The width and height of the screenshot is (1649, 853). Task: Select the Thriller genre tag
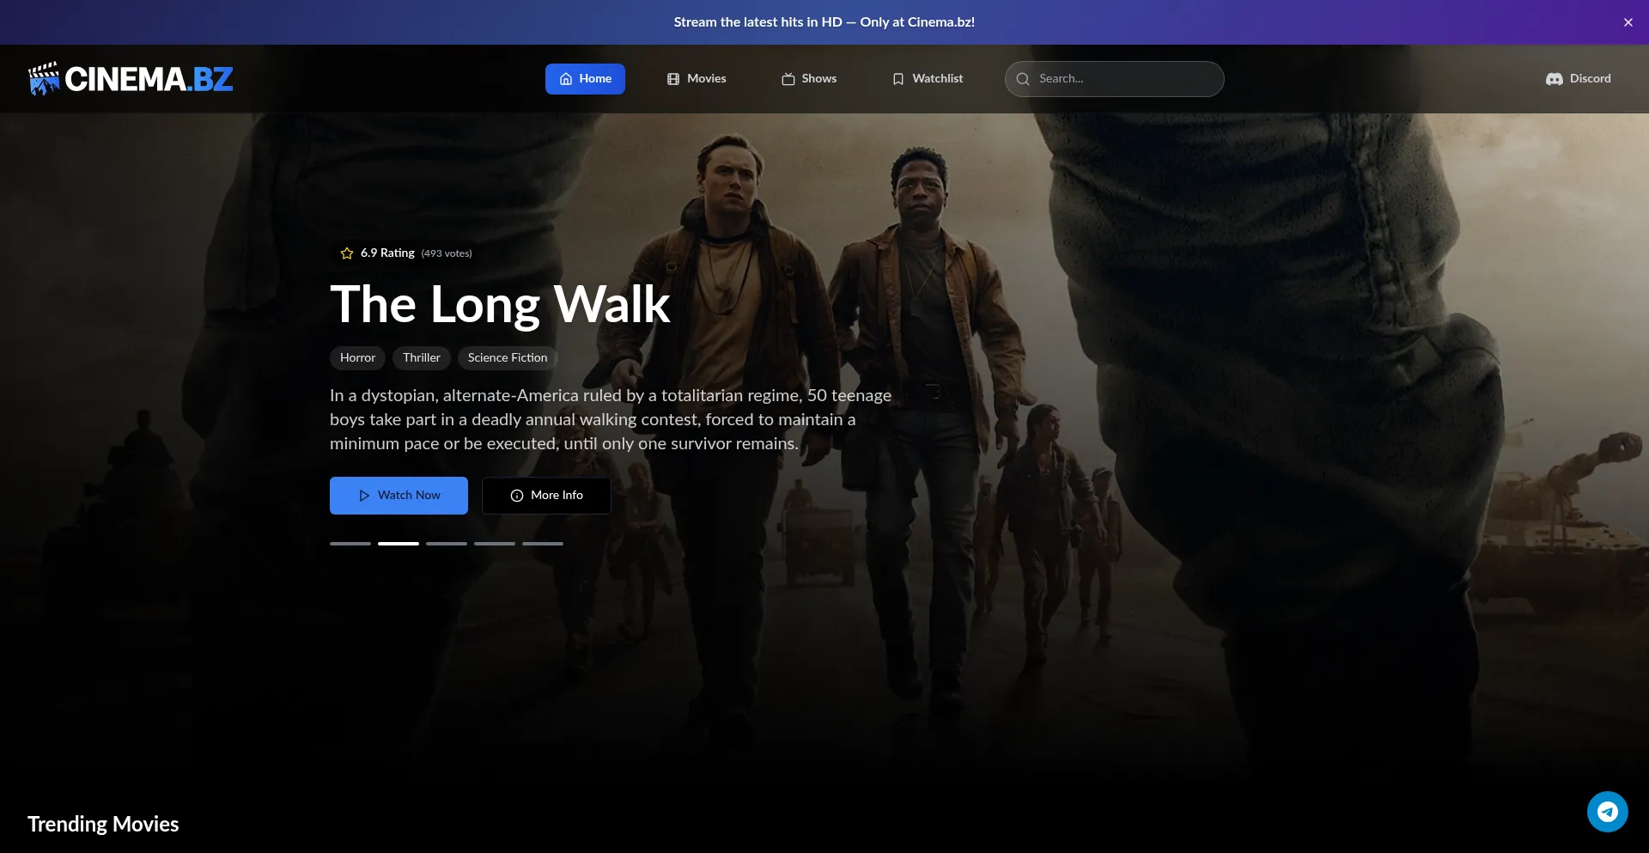coord(421,358)
